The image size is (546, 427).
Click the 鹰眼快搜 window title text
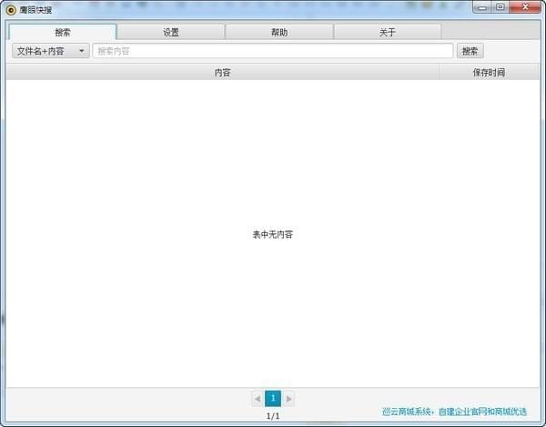coord(36,9)
